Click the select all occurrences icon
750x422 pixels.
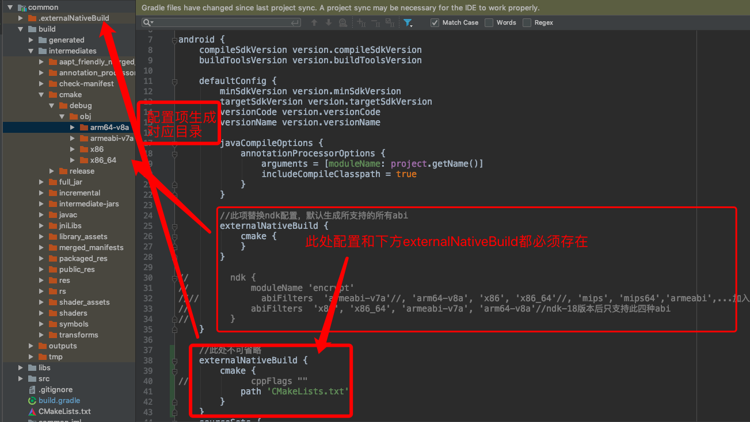click(390, 22)
